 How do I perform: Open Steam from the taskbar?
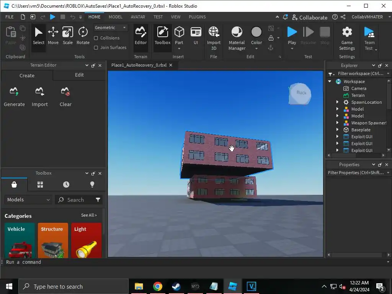tap(176, 286)
